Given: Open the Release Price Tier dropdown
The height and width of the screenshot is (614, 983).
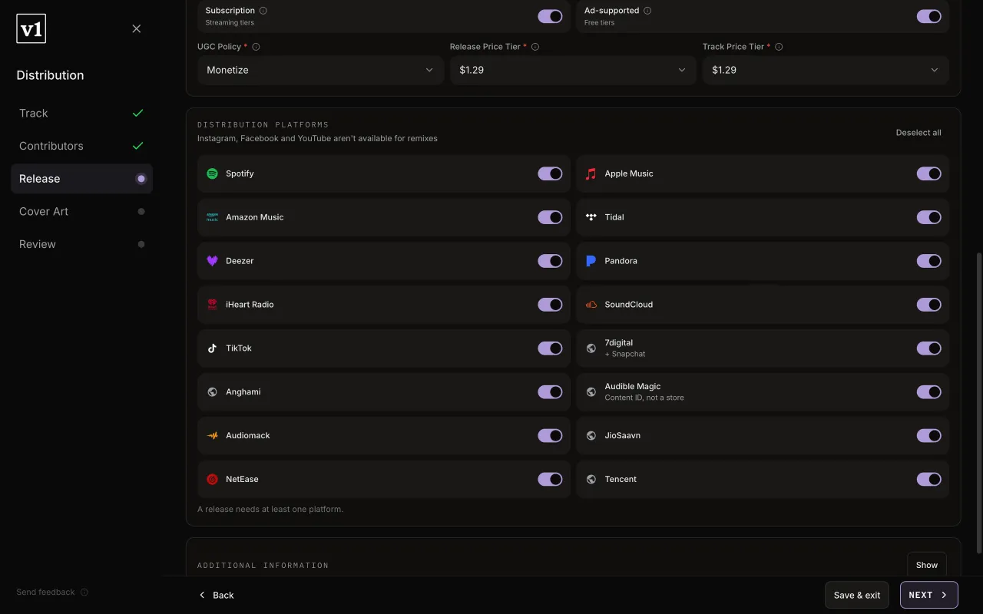Looking at the screenshot, I should click(x=573, y=70).
